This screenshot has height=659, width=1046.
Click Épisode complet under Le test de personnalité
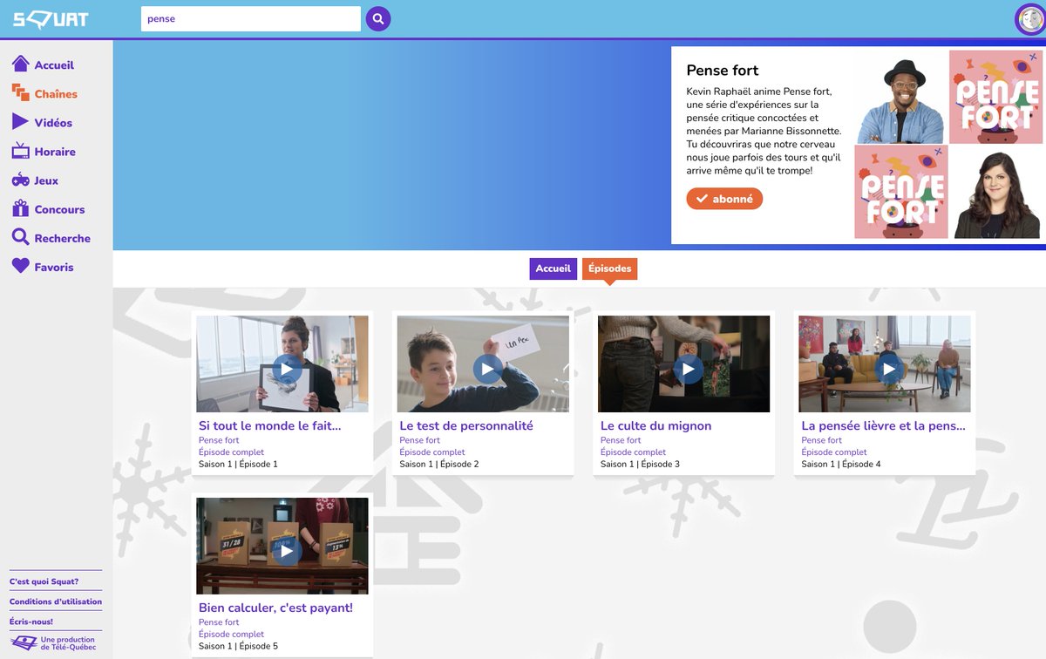[x=431, y=452]
